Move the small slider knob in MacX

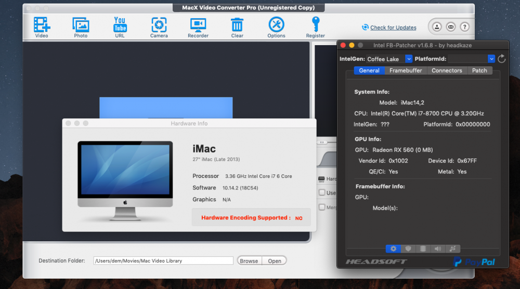tap(322, 142)
